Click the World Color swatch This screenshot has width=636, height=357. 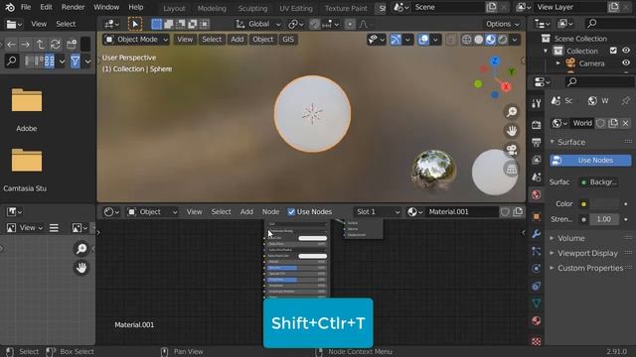tap(605, 204)
